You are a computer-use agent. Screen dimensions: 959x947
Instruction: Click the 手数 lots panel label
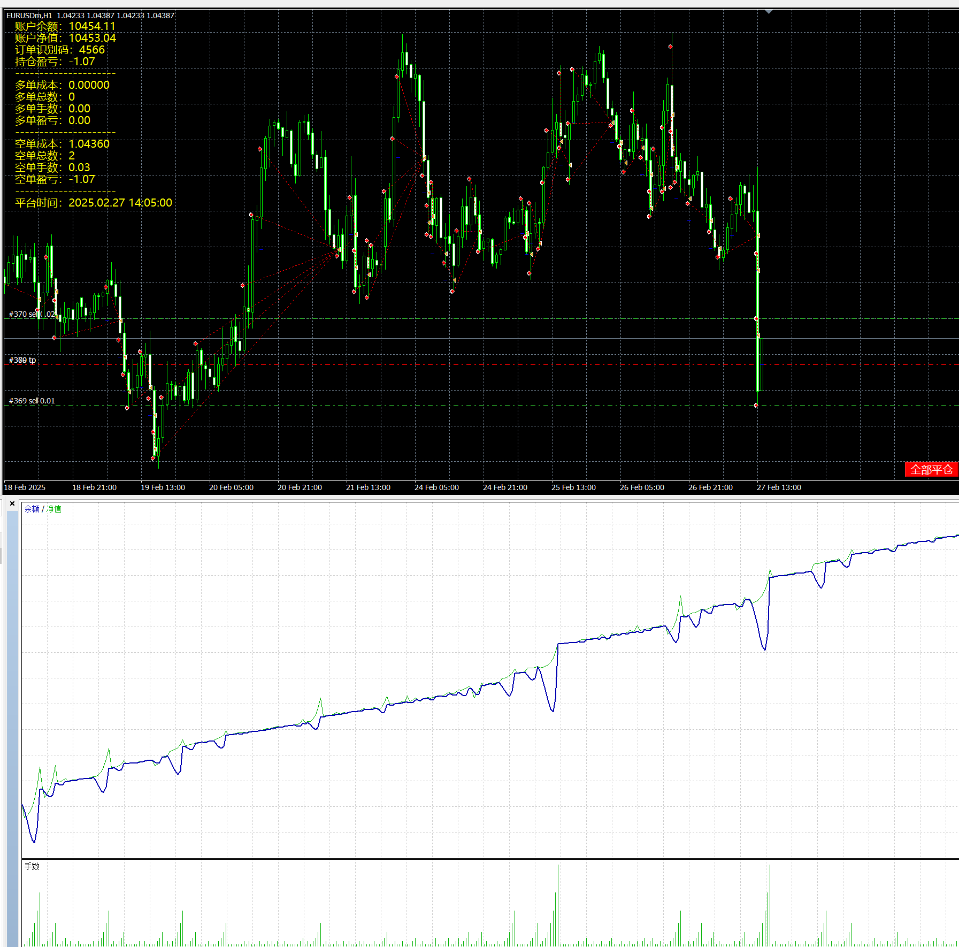32,866
